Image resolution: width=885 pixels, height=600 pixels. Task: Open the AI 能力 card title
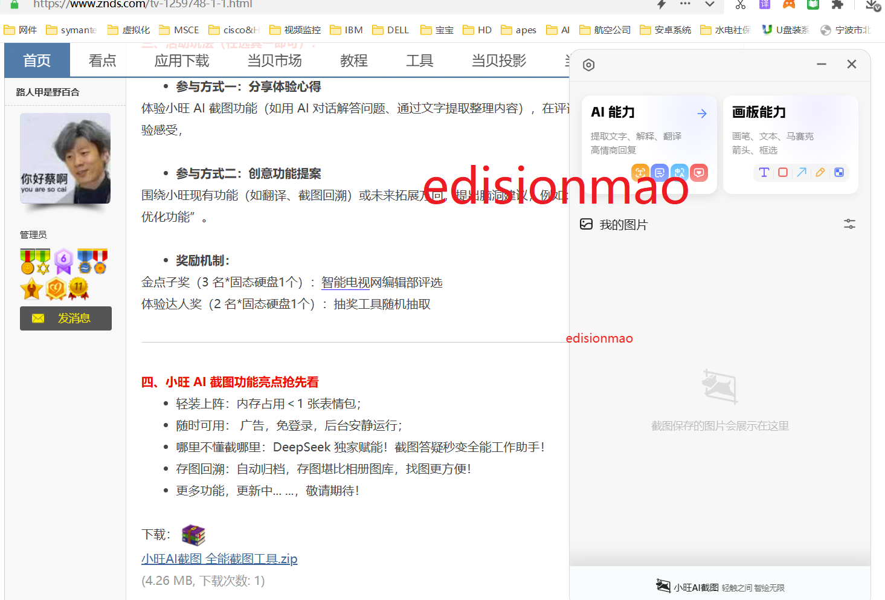click(613, 112)
